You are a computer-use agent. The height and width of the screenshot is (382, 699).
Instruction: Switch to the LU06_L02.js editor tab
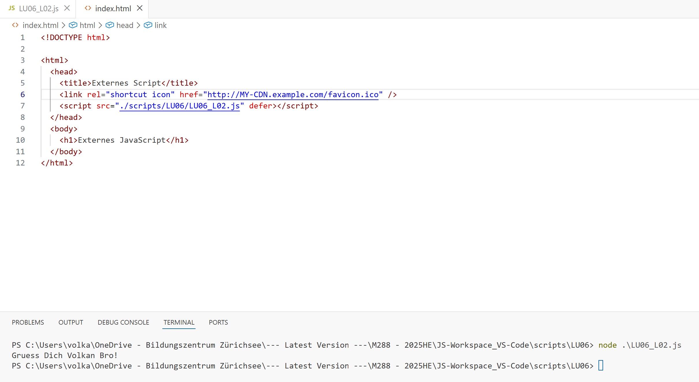coord(39,9)
